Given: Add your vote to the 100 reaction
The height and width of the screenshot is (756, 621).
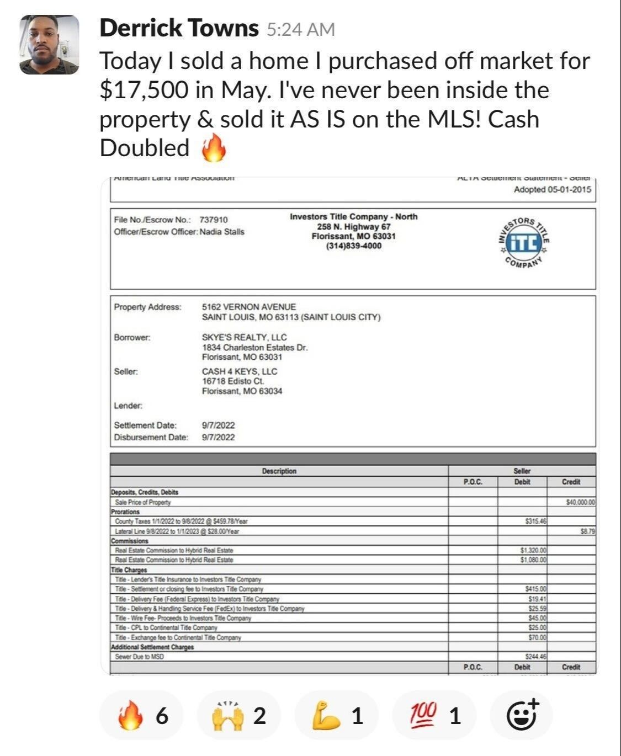Looking at the screenshot, I should tap(434, 716).
